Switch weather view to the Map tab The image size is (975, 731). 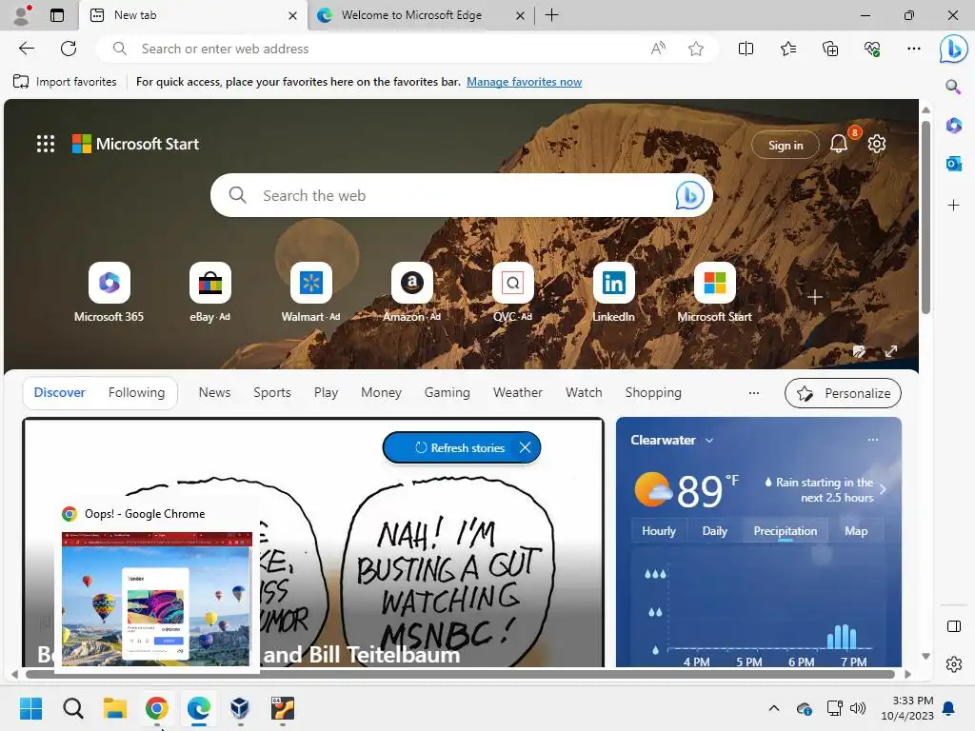point(856,531)
